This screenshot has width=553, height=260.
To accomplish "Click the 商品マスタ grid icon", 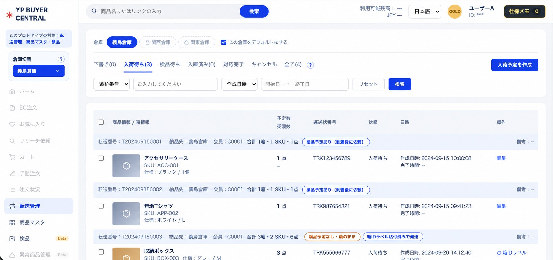I will [x=12, y=223].
